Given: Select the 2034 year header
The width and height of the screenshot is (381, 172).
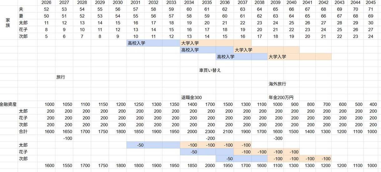Looking at the screenshot, I should [189, 2].
